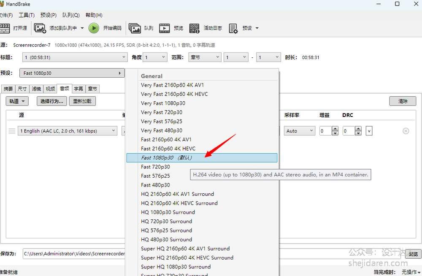Open the 轨道 tracks dropdown button
The height and width of the screenshot is (276, 422).
(17, 101)
